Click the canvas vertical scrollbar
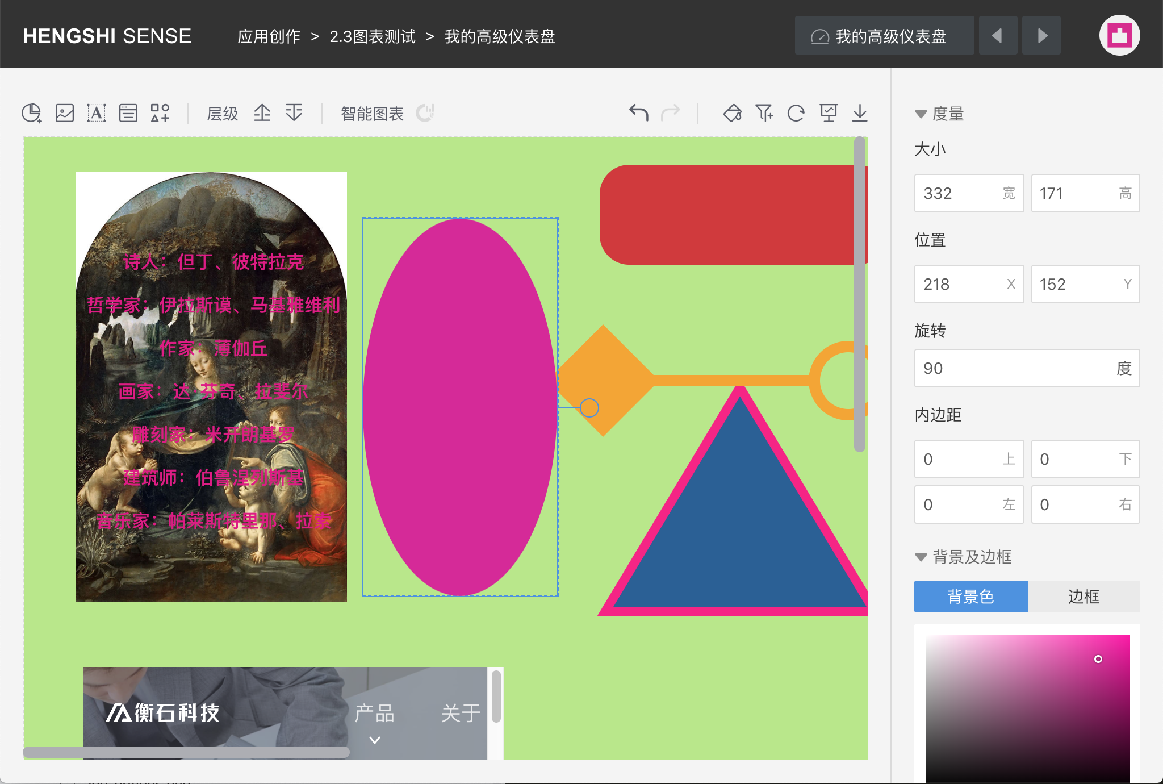The height and width of the screenshot is (784, 1163). [x=860, y=294]
